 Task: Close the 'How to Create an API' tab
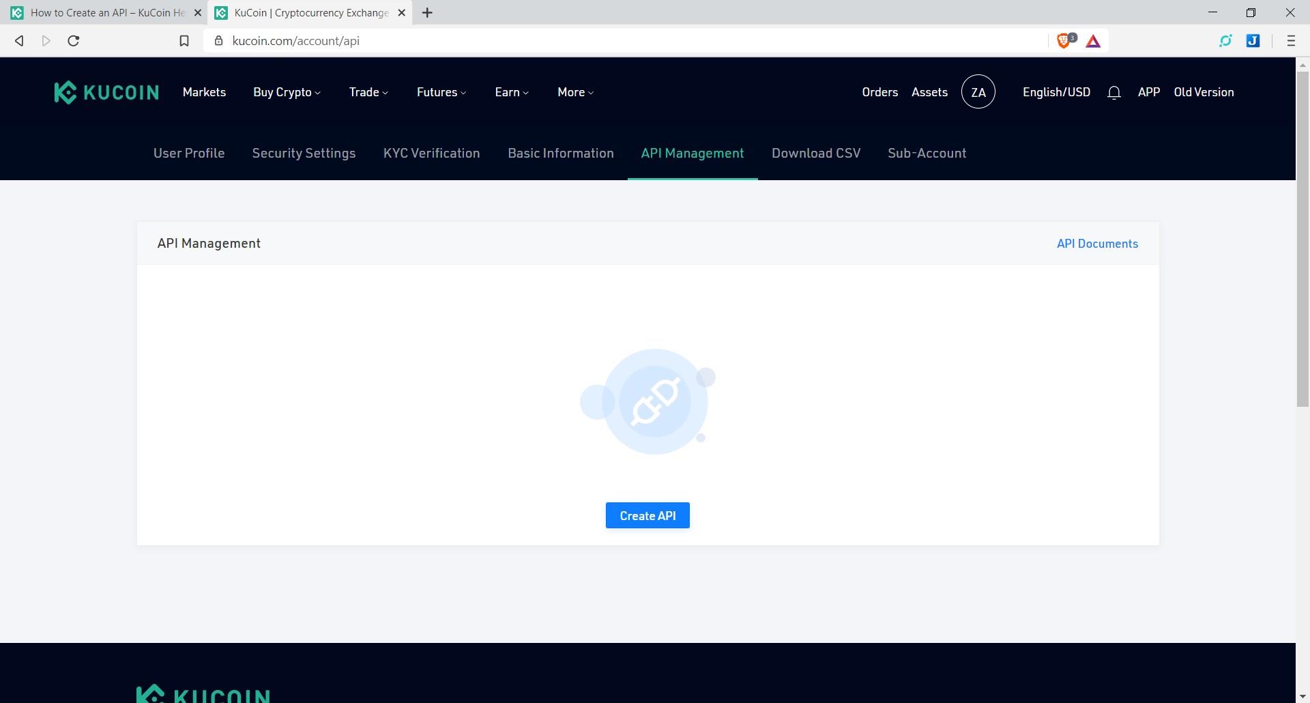[x=198, y=12]
